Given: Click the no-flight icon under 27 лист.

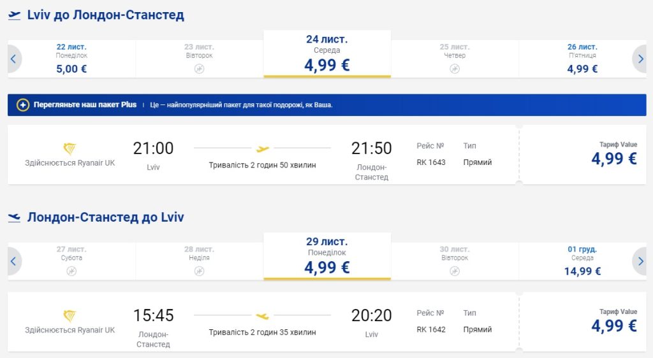Looking at the screenshot, I should (x=71, y=271).
